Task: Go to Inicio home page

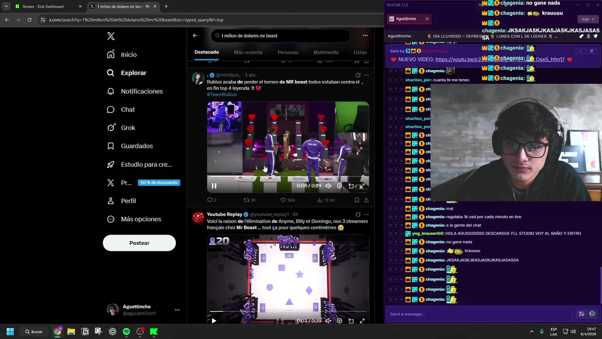Action: 122,55
